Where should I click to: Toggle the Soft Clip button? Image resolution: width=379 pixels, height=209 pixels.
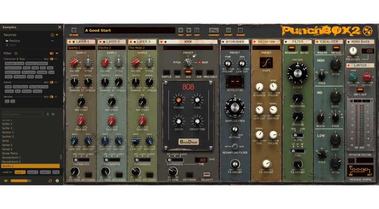click(x=360, y=90)
